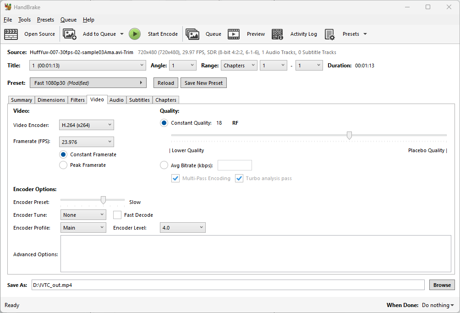Screen dimensions: 460x313
Task: Click the Avg Bitrate input field
Action: (235, 165)
